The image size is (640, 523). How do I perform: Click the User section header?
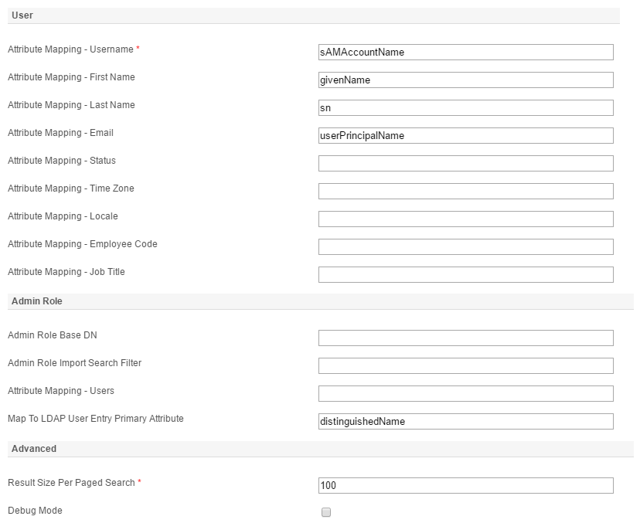22,15
